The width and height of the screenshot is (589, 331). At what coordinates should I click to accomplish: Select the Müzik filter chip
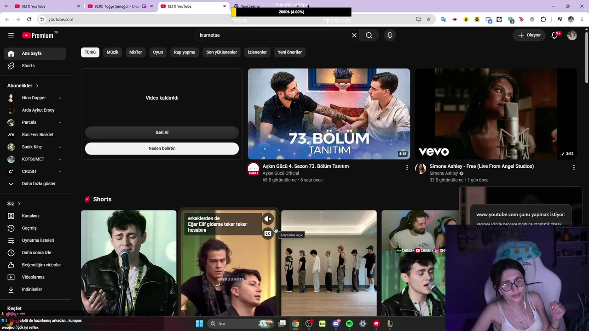pos(112,52)
